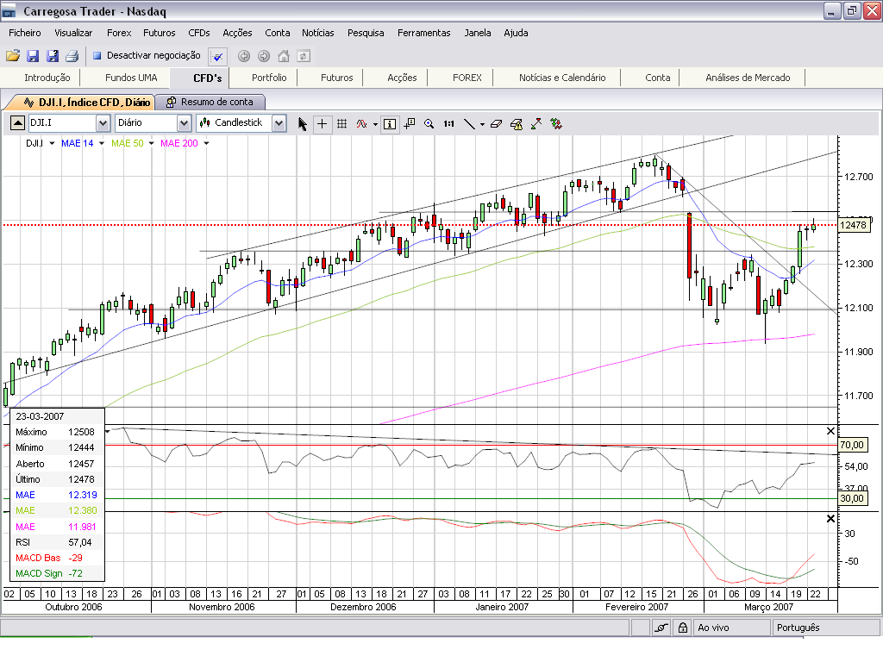Go to home via house icon
This screenshot has height=662, width=883.
284,56
